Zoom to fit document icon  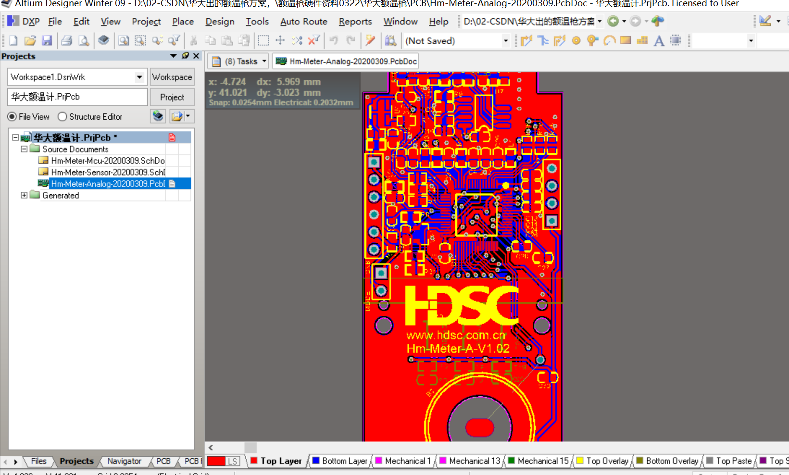(x=124, y=41)
